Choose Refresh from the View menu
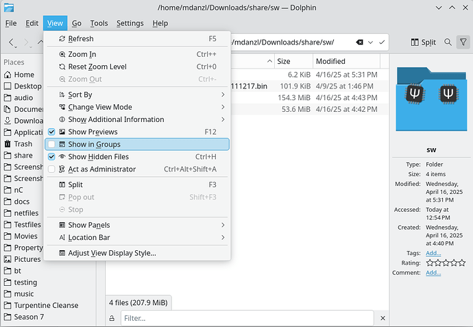This screenshot has width=473, height=327. (137, 38)
